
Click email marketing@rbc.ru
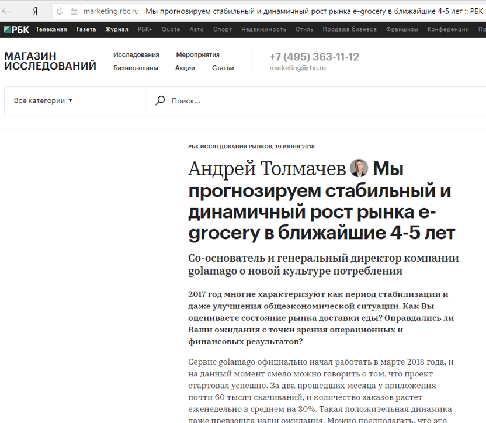(x=297, y=68)
